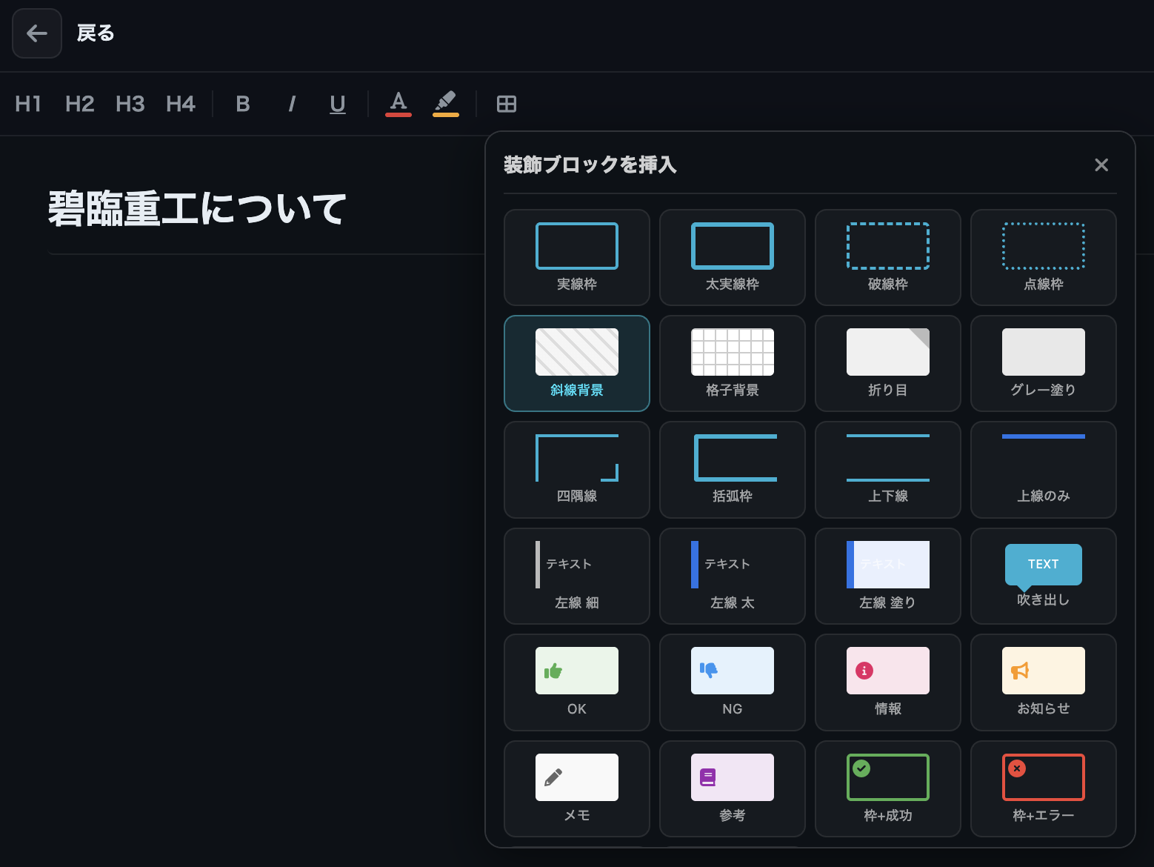This screenshot has width=1154, height=867.
Task: Insert the 枠+成功 checkmark block
Action: tap(888, 788)
